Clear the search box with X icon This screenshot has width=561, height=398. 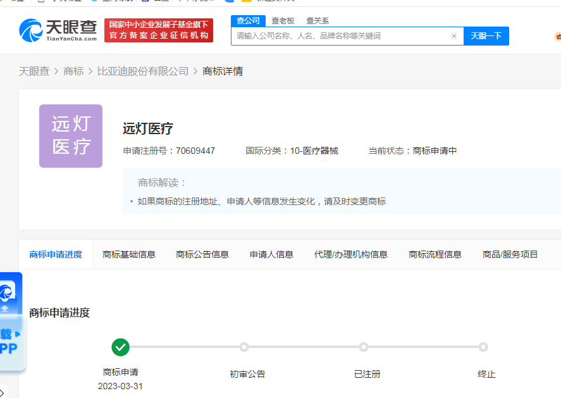[453, 36]
